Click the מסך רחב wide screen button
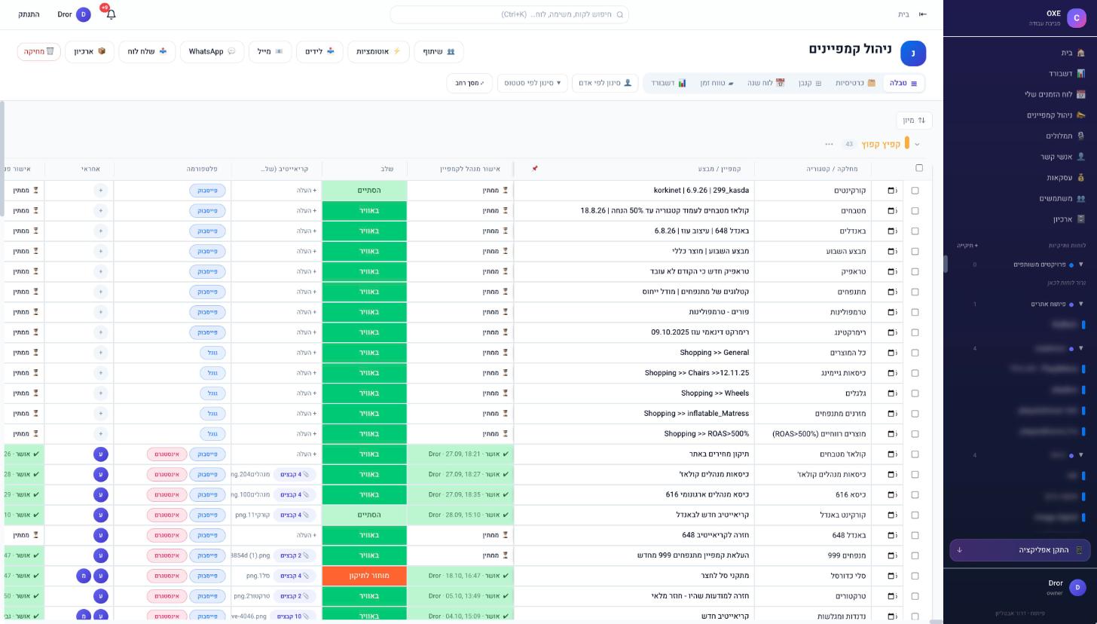This screenshot has width=1097, height=624. tap(469, 83)
